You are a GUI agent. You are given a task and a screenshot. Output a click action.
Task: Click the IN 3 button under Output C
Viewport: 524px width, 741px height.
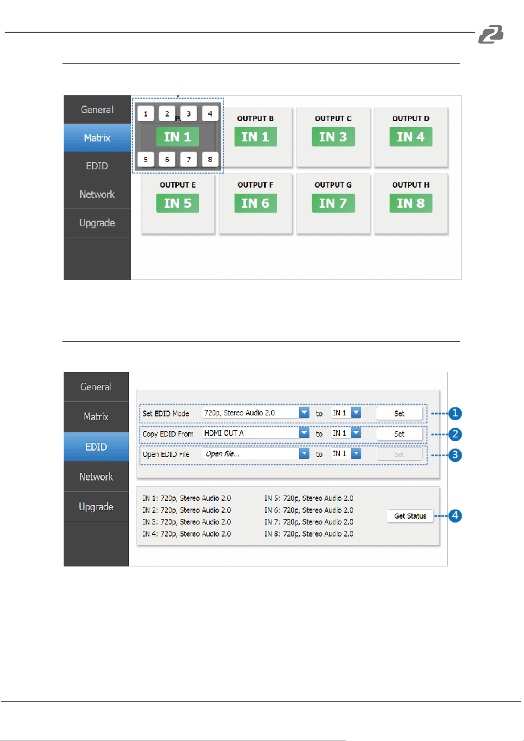point(333,137)
